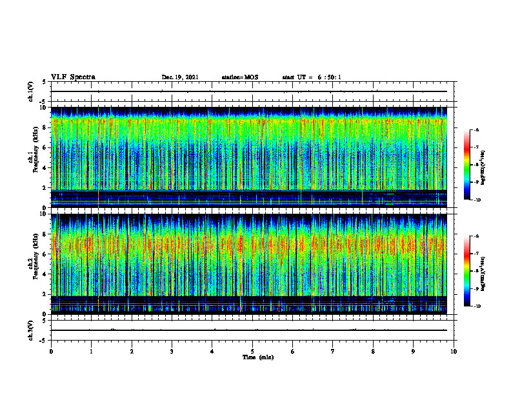Viewport: 511px width, 394px height.
Task: Click the '-9' label on ch.2 colorbar
Action: tap(476, 288)
